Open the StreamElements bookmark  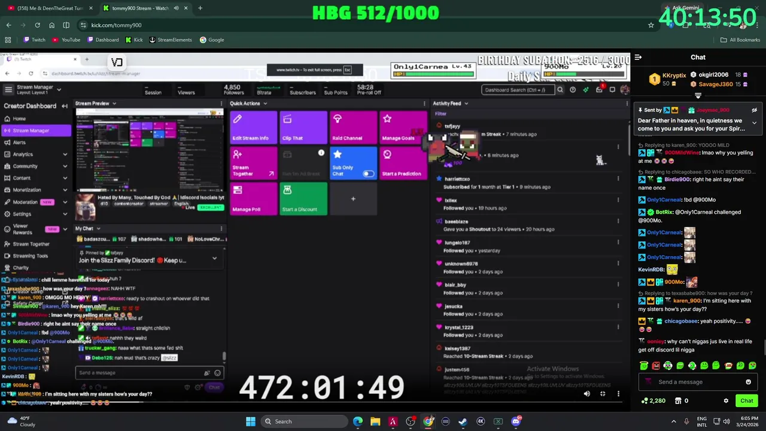171,40
